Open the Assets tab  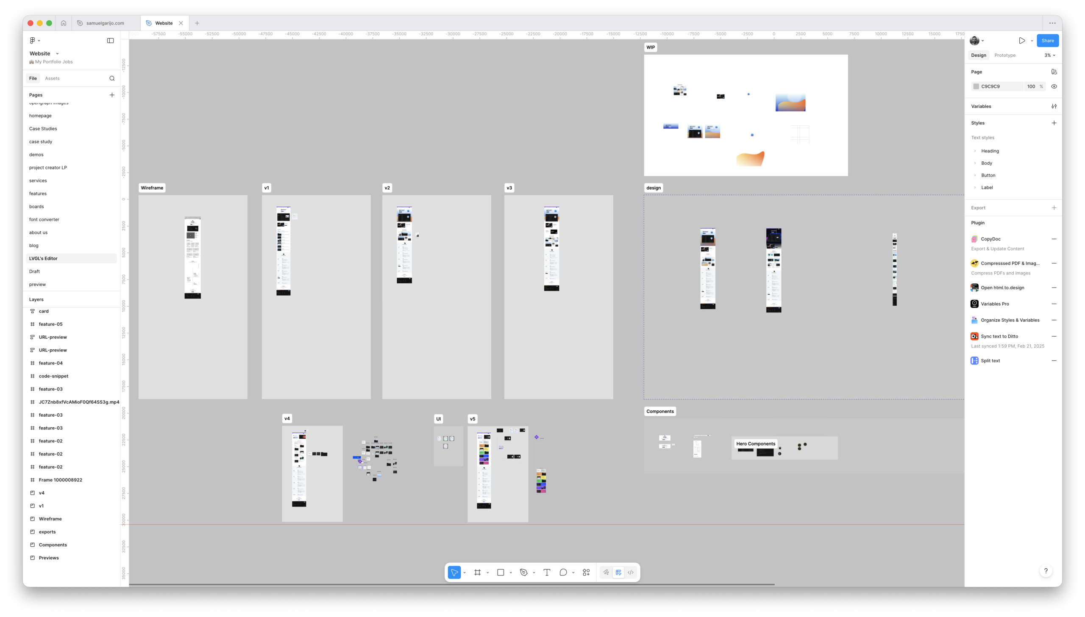coord(52,78)
